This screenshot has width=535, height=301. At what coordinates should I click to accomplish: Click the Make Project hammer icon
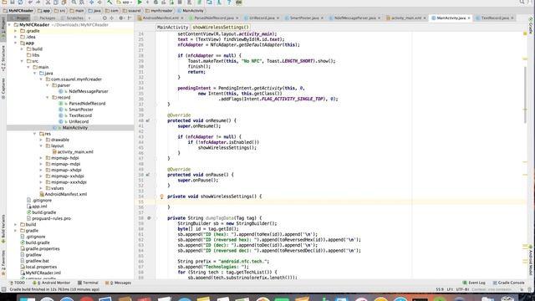point(110,3)
